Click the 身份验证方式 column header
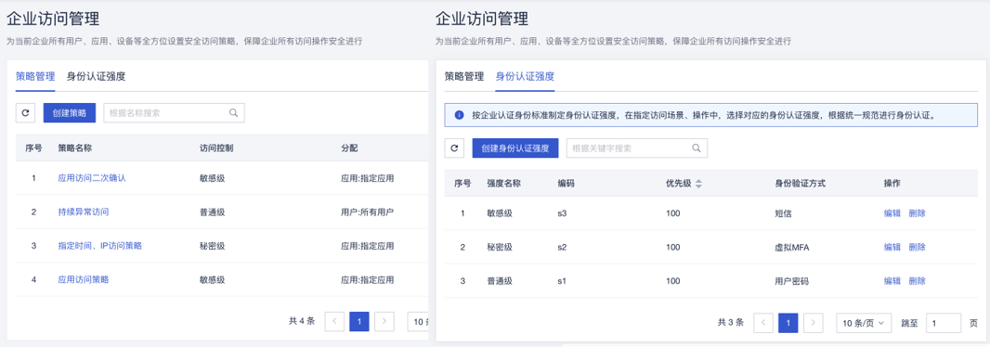 point(801,184)
